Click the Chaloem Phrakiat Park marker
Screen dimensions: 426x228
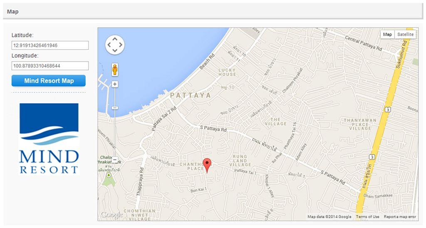point(109,175)
